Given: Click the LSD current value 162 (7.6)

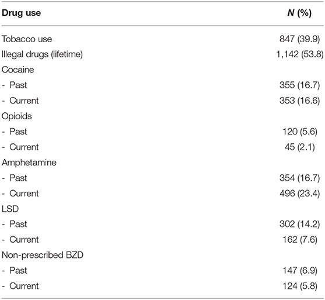Looking at the screenshot, I should point(300,240).
